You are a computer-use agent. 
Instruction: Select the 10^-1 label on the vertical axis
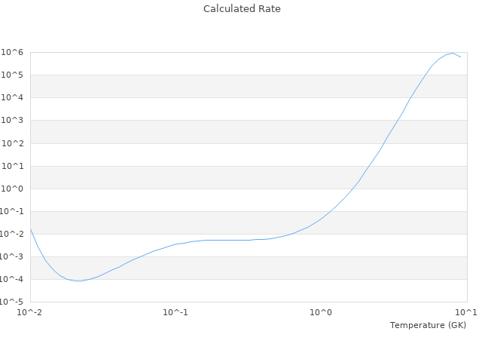coord(12,211)
